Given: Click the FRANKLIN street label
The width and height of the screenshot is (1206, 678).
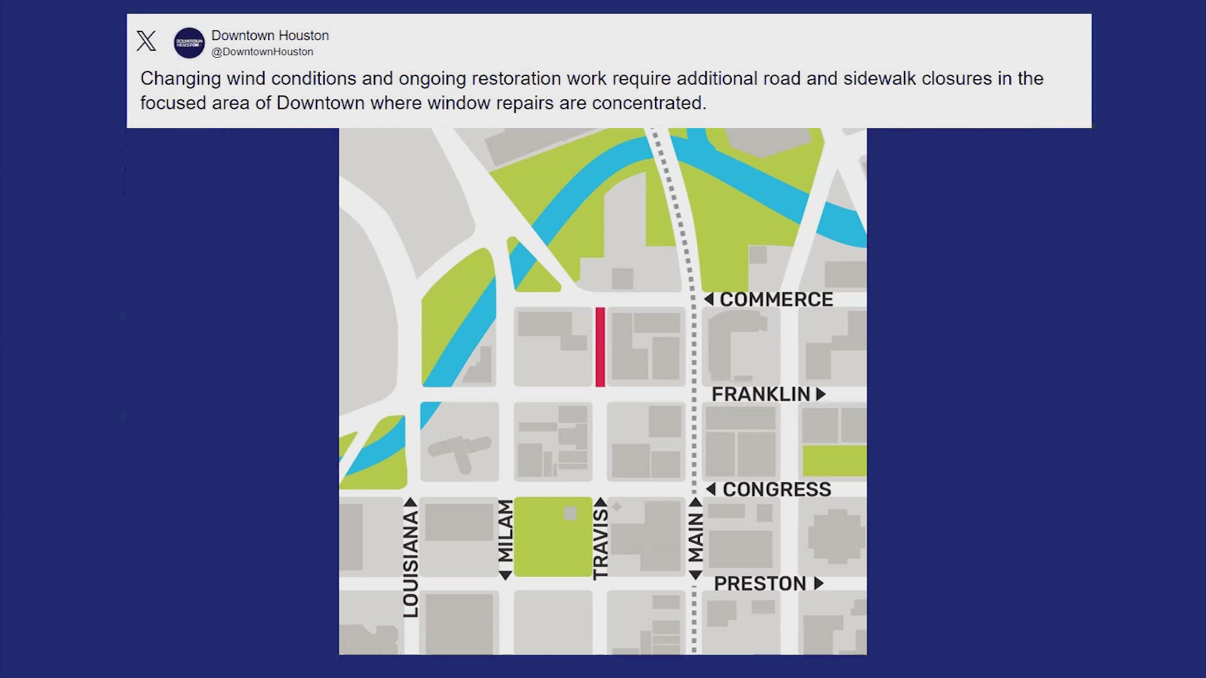Looking at the screenshot, I should point(761,394).
